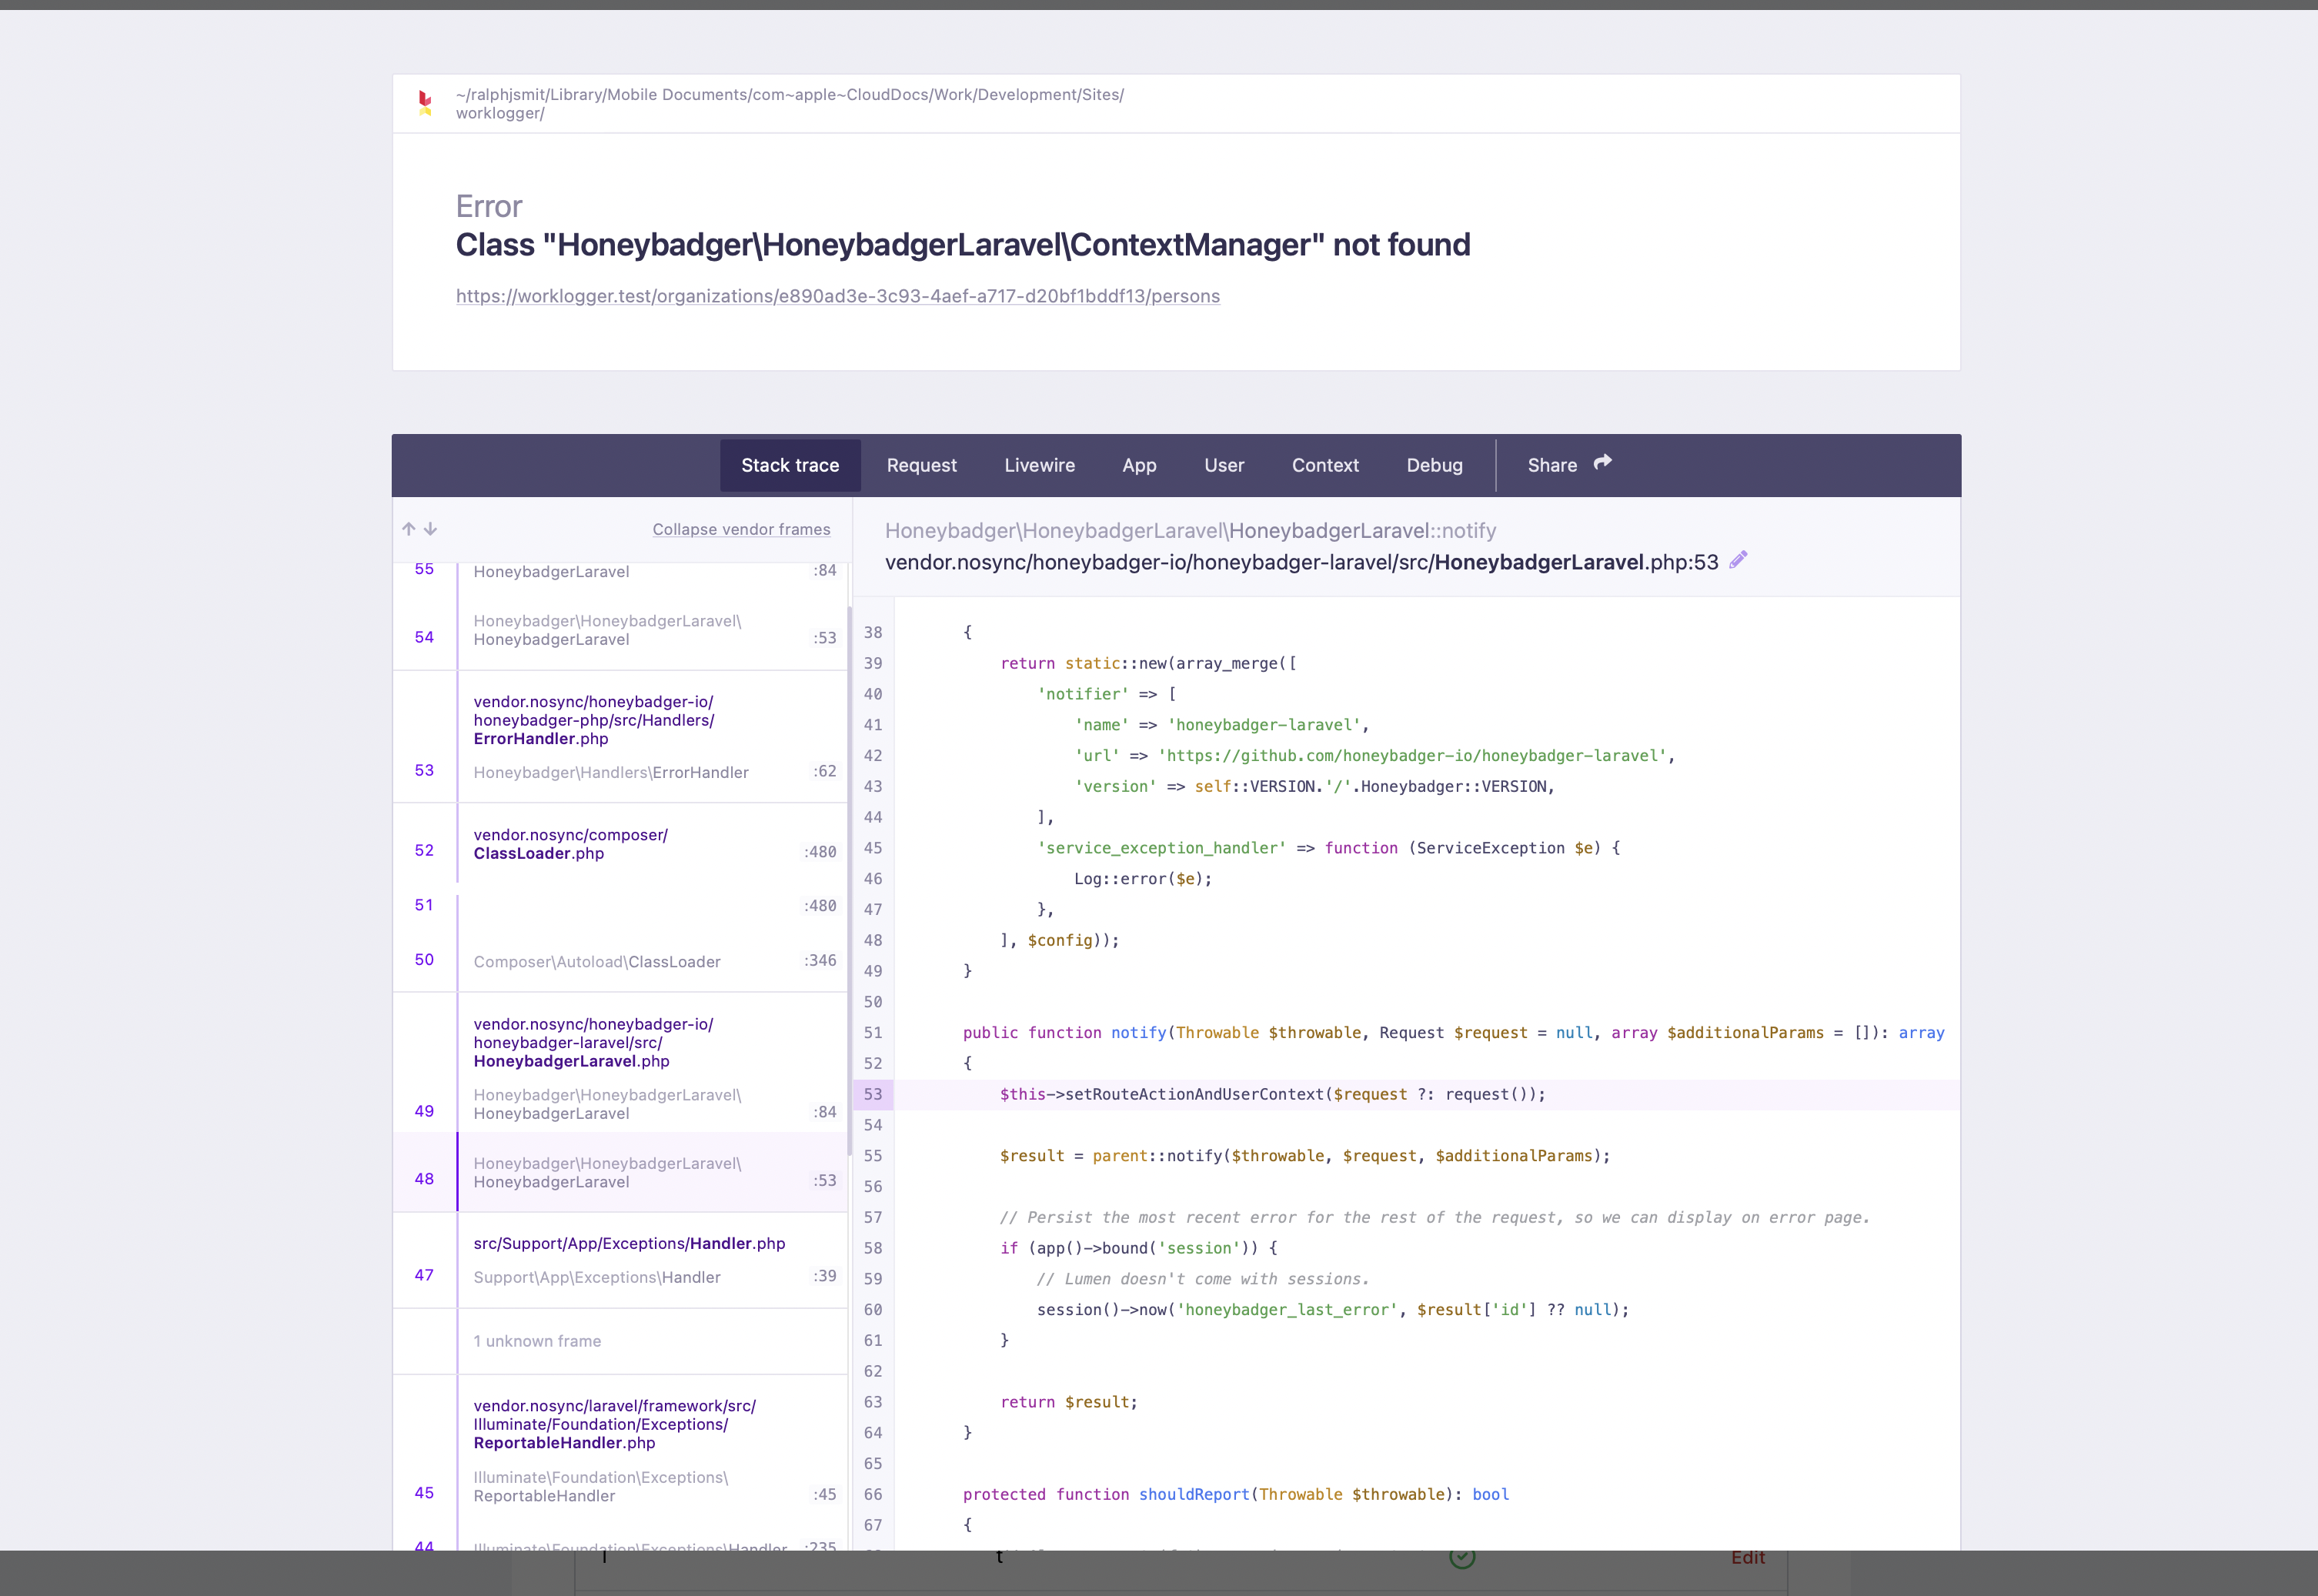This screenshot has width=2318, height=1596.
Task: Open the worklogger.test error URL link
Action: coord(837,296)
